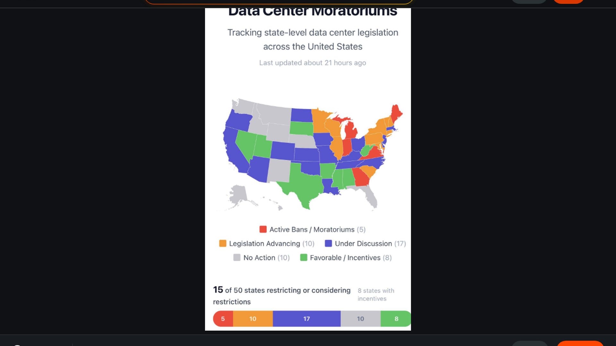Select Montana on the map
Viewport: 616px width, 346px height.
(x=274, y=114)
